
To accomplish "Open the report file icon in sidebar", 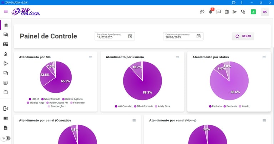I will click(6, 128).
